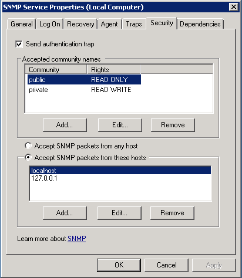This screenshot has width=242, height=278.
Task: Choose Accept SNMP packets from these hosts
Action: click(28, 157)
